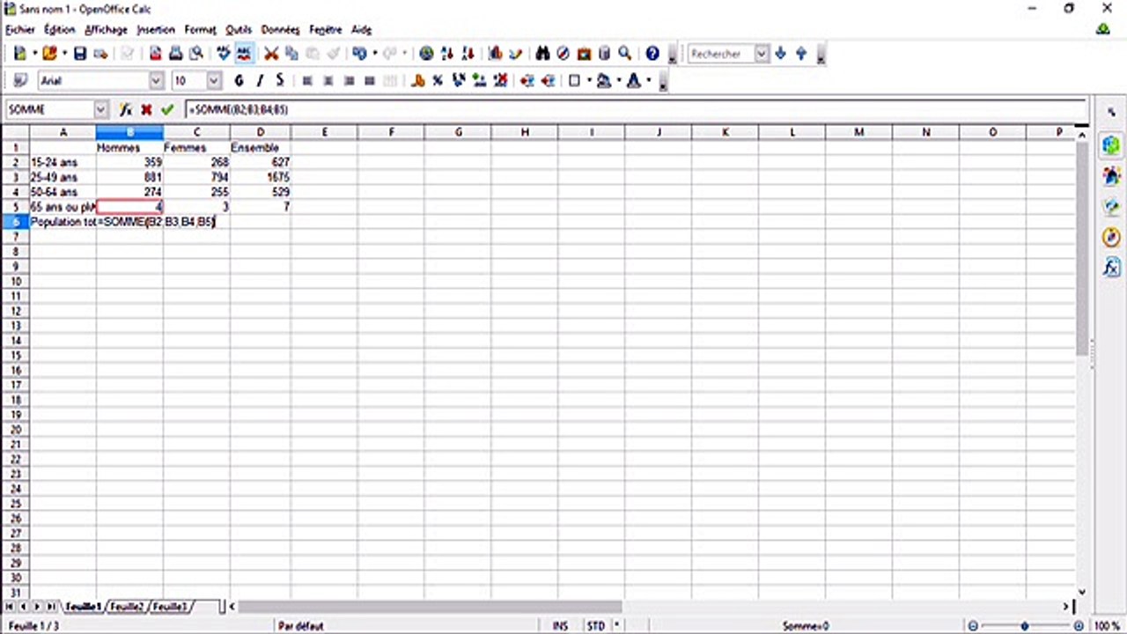
Task: Open the Gallery icon
Action: [584, 54]
